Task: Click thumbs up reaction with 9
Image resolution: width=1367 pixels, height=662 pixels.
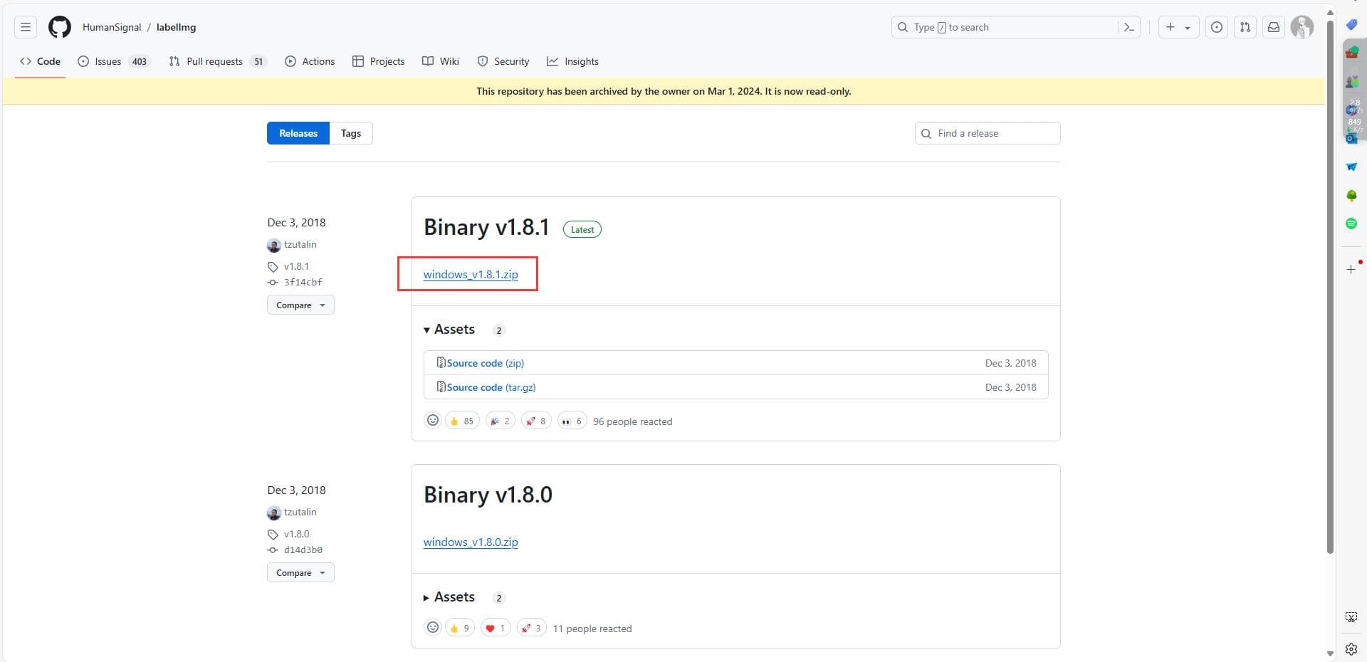Action: (x=460, y=628)
